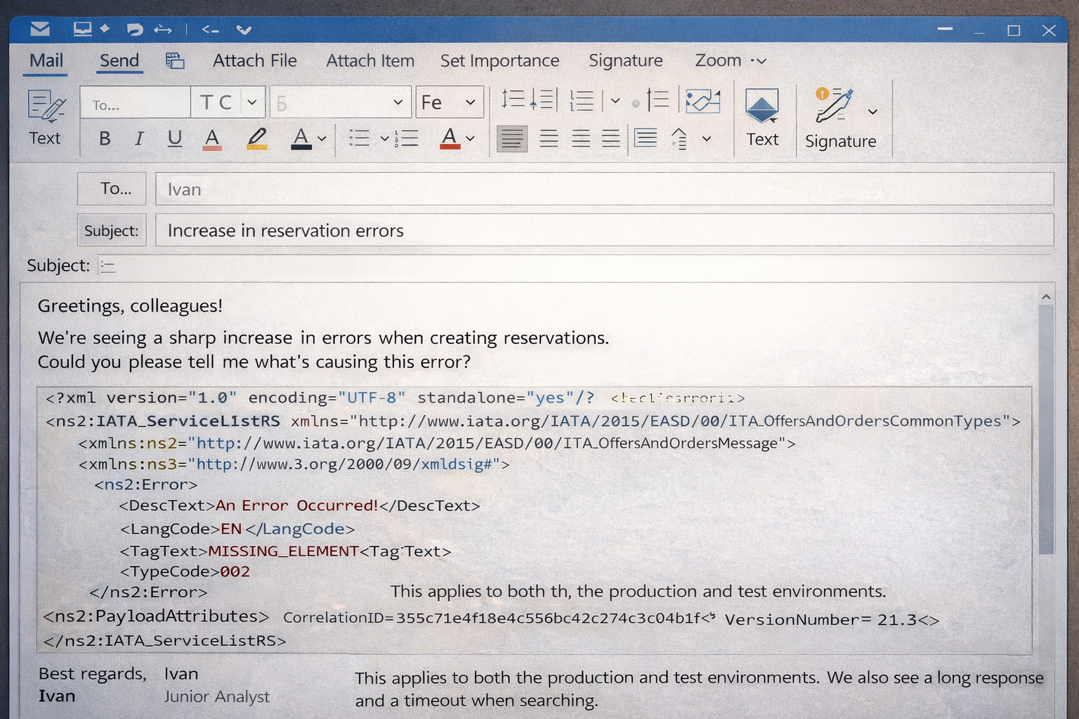Open the Attach File menu
The height and width of the screenshot is (719, 1079).
coord(255,60)
